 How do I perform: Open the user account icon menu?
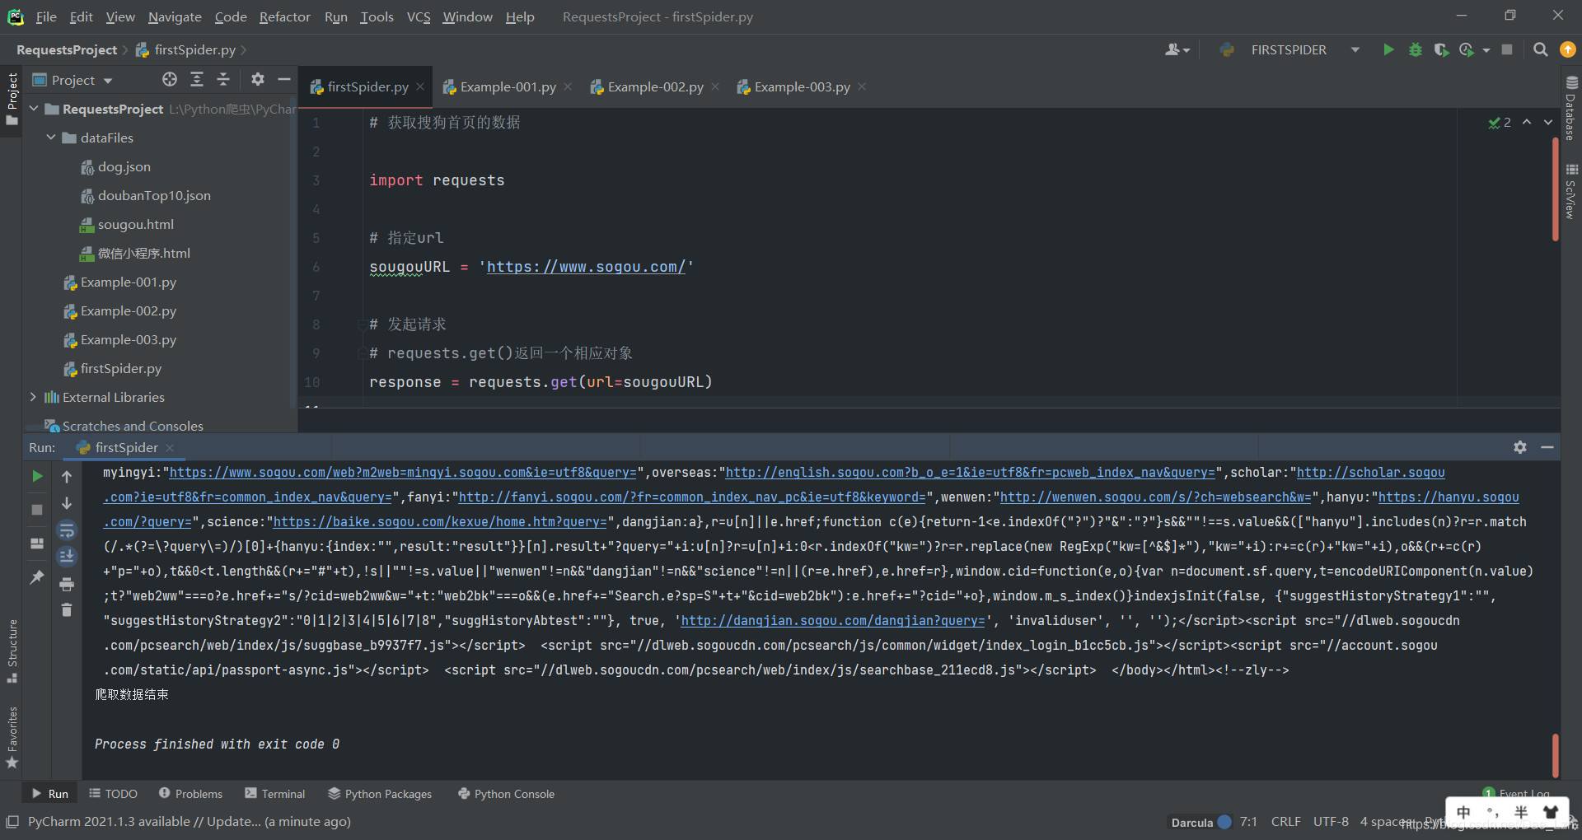point(1177,50)
